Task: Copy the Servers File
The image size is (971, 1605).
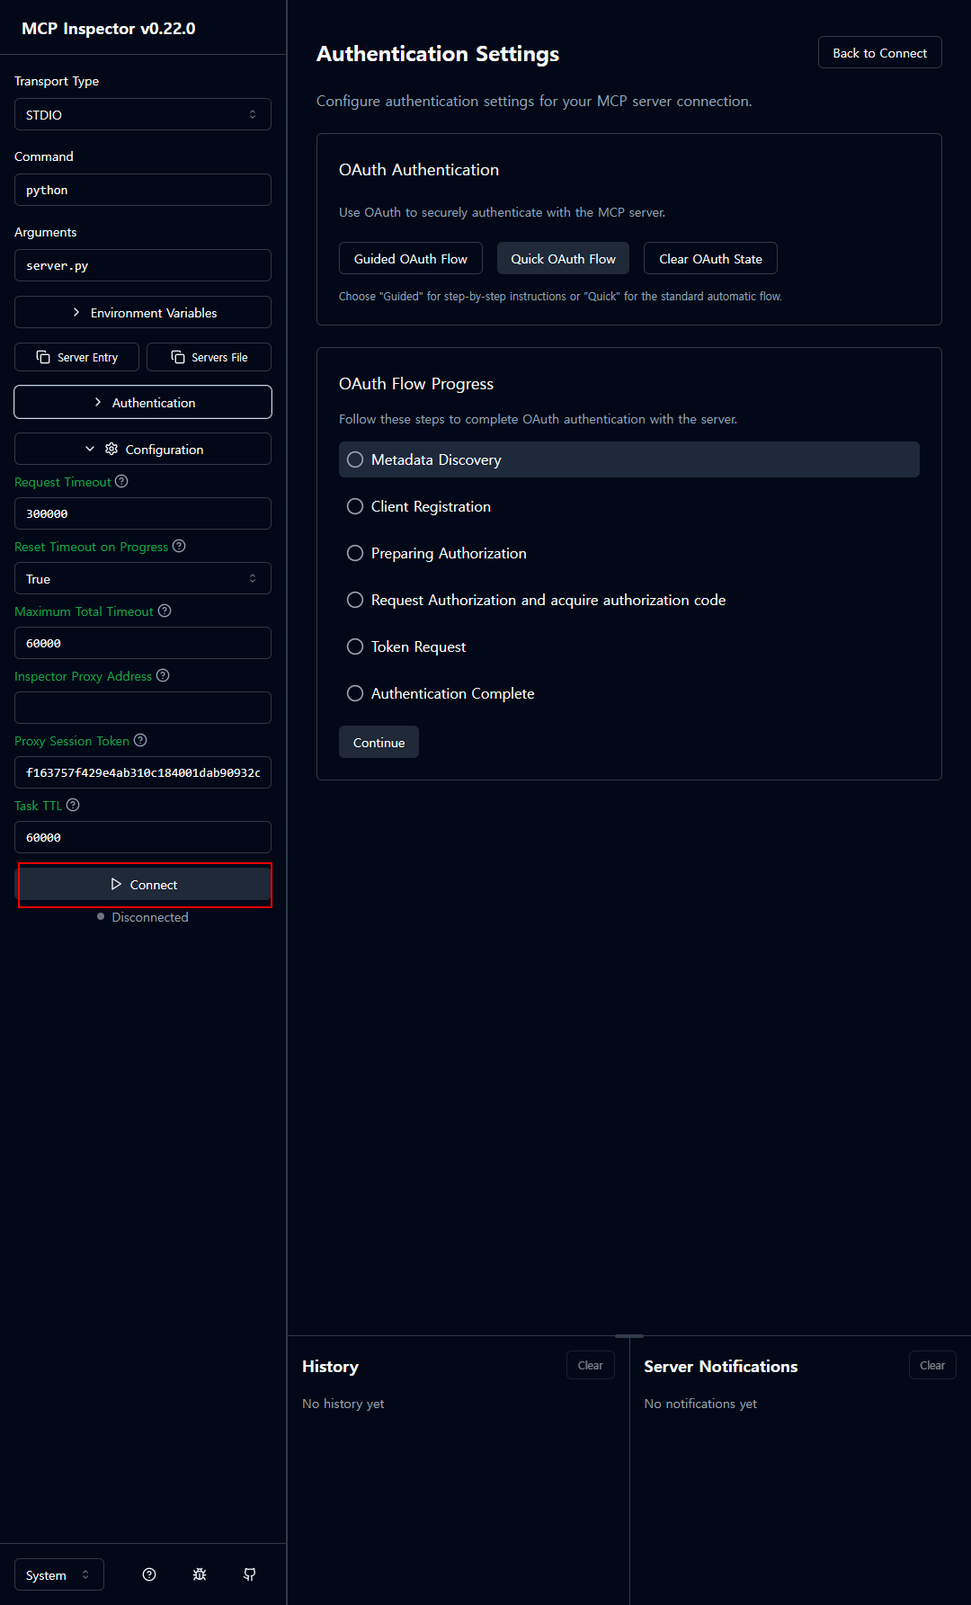Action: tap(209, 357)
